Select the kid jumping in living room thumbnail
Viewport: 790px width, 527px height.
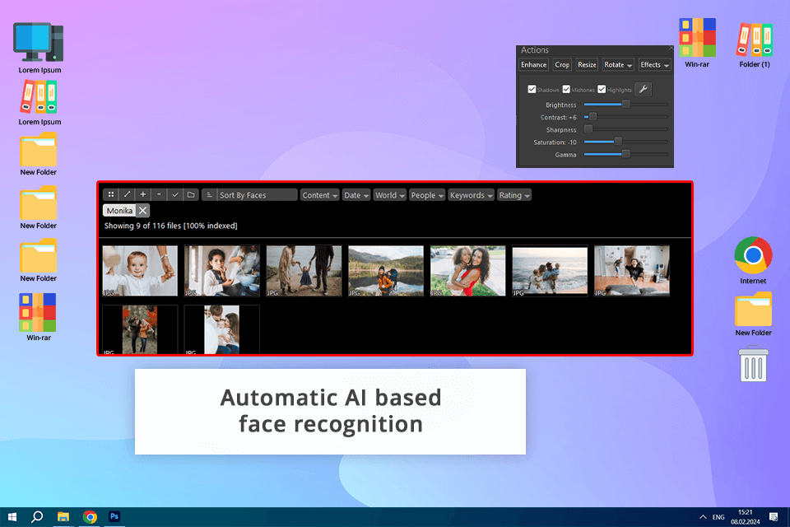tap(632, 270)
